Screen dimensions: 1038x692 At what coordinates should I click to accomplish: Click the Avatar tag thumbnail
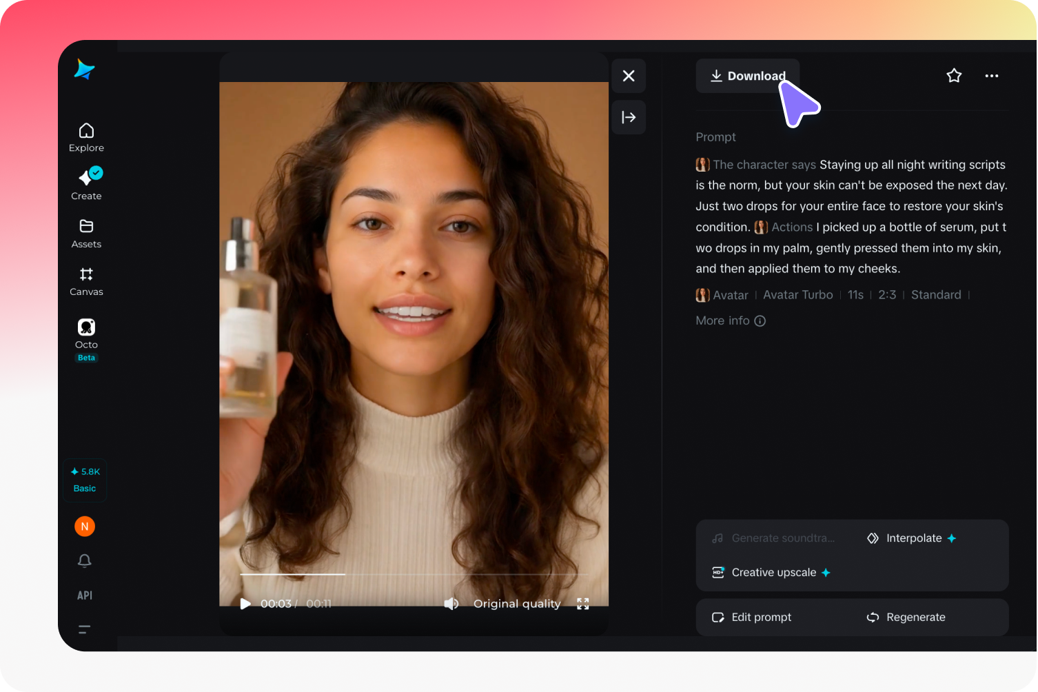[x=702, y=295]
